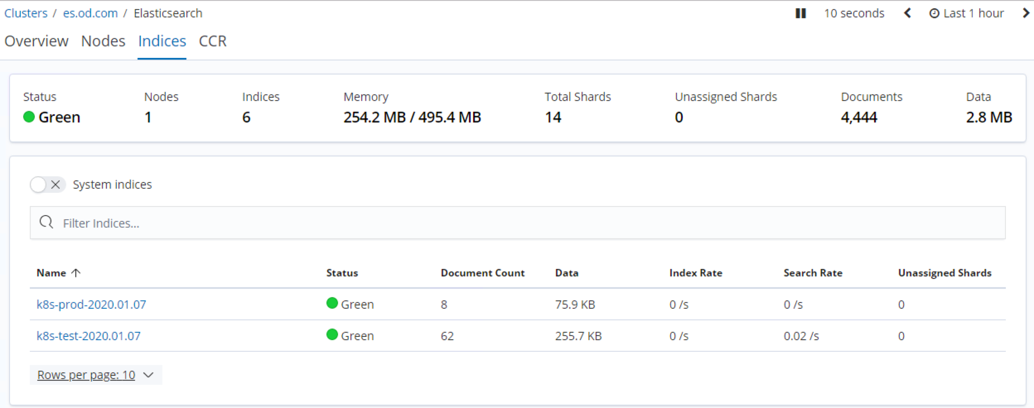Click the sort arrow next to Name

[x=76, y=273]
